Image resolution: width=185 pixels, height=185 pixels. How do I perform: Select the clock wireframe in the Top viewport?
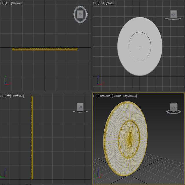click(45, 49)
